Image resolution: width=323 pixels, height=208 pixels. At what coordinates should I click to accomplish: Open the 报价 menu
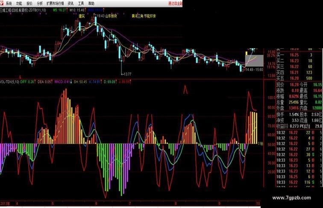[29, 3]
